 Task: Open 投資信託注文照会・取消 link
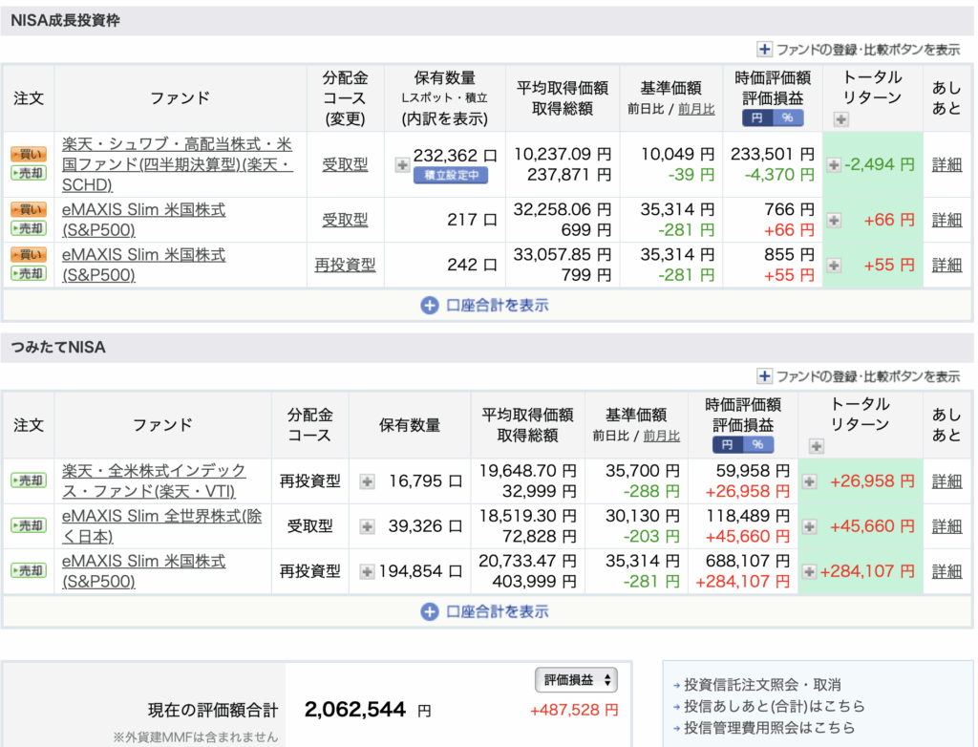761,685
